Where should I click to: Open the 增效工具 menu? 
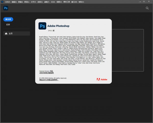pyautogui.click(x=67, y=2)
